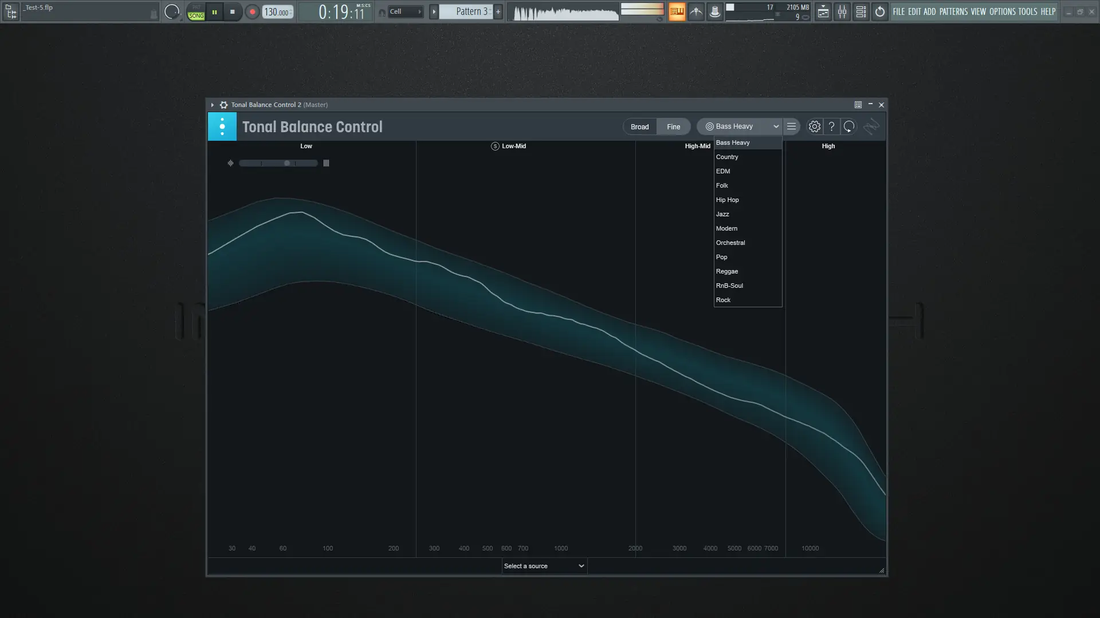The width and height of the screenshot is (1100, 618).
Task: Click the record button
Action: 252,11
